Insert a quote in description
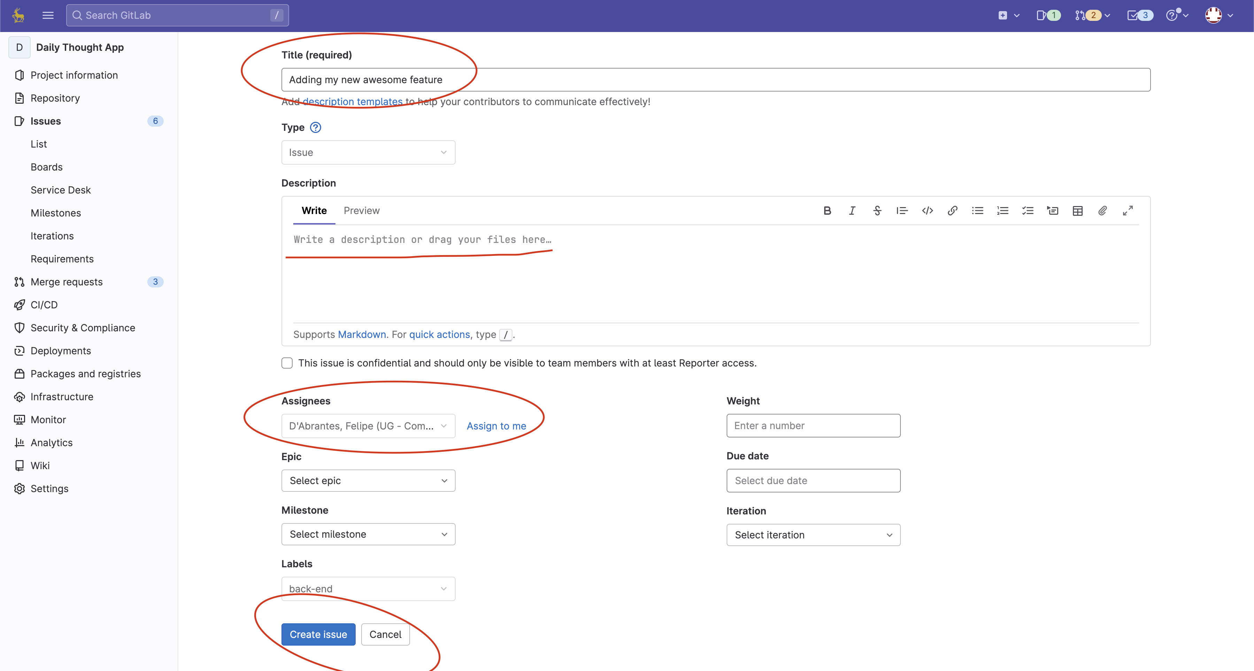Image resolution: width=1254 pixels, height=671 pixels. click(x=902, y=211)
